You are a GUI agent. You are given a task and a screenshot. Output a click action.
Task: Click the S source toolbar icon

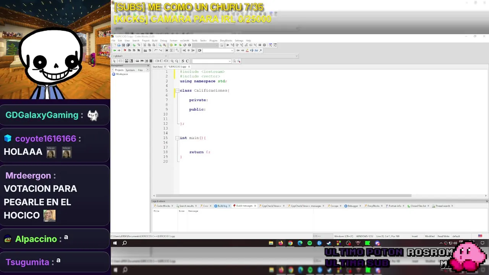(183, 61)
